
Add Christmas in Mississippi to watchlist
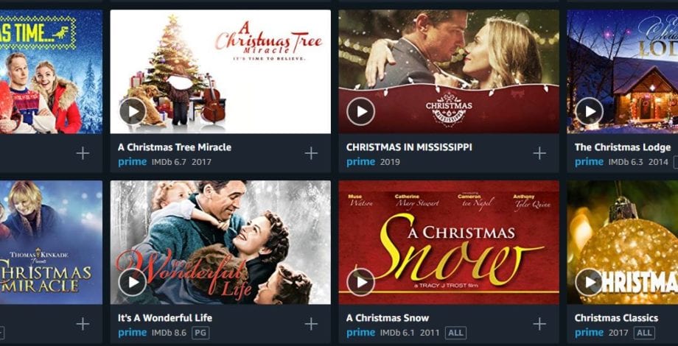(x=539, y=153)
